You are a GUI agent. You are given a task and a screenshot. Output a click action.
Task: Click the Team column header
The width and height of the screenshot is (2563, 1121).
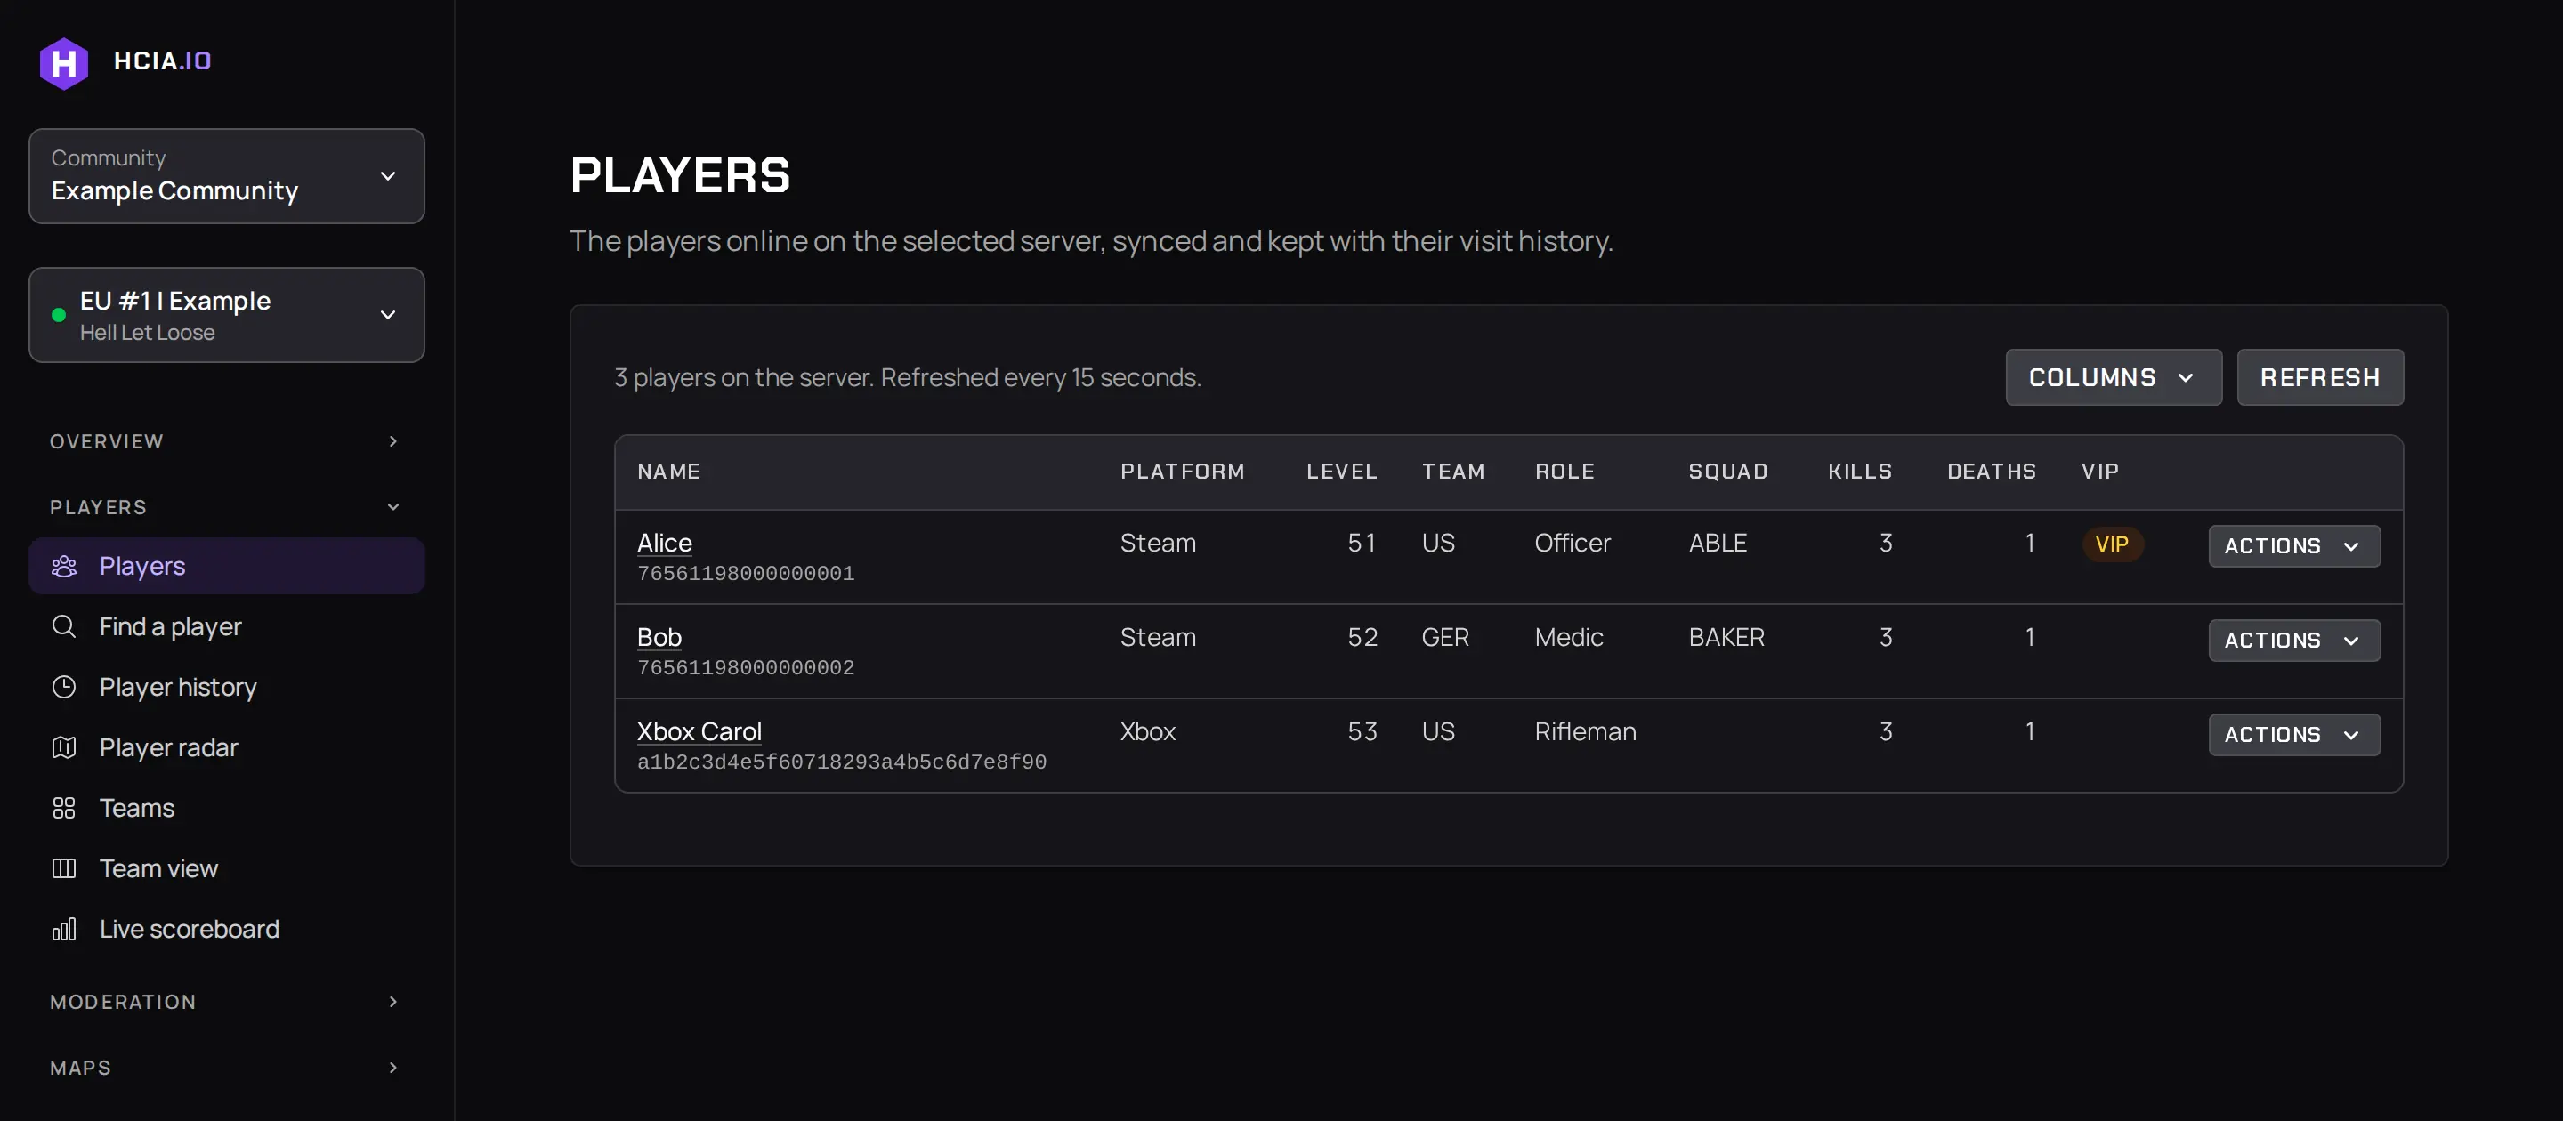click(x=1452, y=472)
